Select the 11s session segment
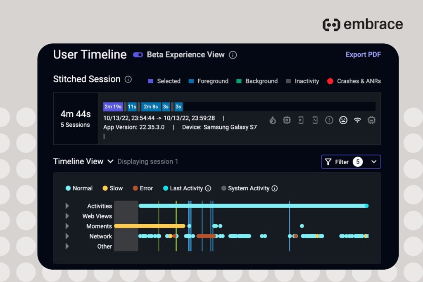423x282 pixels. 132,107
